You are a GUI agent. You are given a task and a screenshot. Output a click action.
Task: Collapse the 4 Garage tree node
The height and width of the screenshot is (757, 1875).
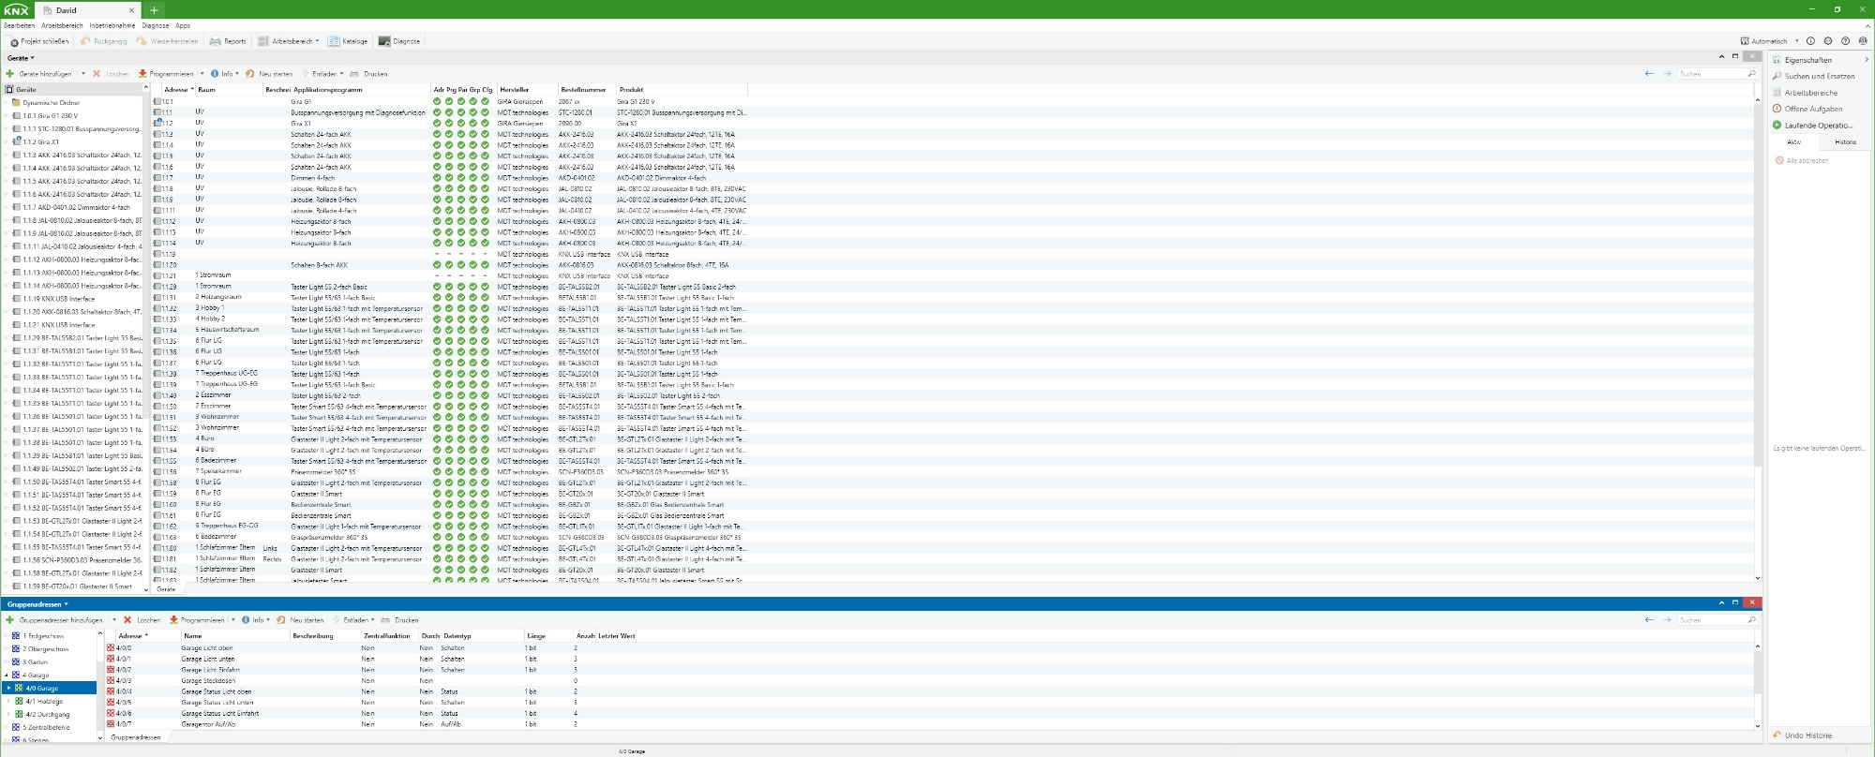[x=6, y=675]
